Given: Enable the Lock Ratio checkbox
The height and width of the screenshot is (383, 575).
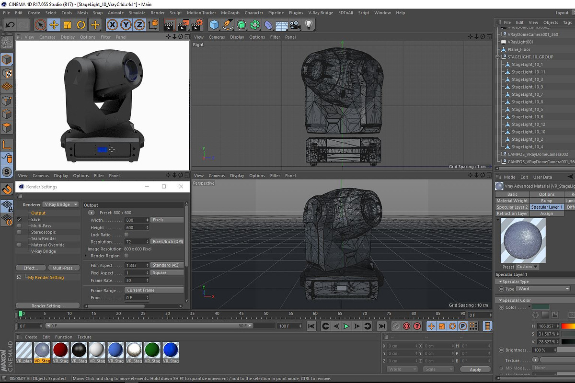Looking at the screenshot, I should pyautogui.click(x=126, y=235).
